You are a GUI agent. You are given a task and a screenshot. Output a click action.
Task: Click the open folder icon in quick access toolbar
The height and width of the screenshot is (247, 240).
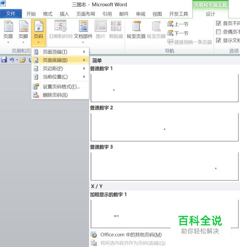[x=23, y=60]
